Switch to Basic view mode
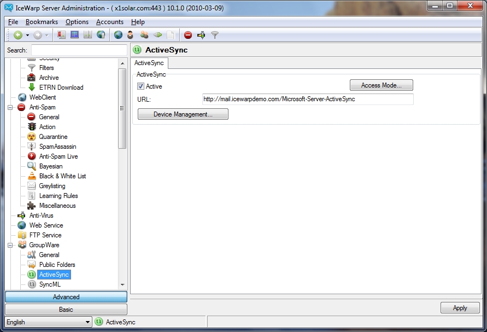The height and width of the screenshot is (332, 487). coord(66,309)
